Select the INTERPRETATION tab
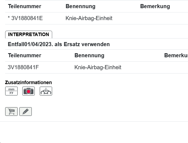The width and height of the screenshot is (188, 143). point(29,34)
